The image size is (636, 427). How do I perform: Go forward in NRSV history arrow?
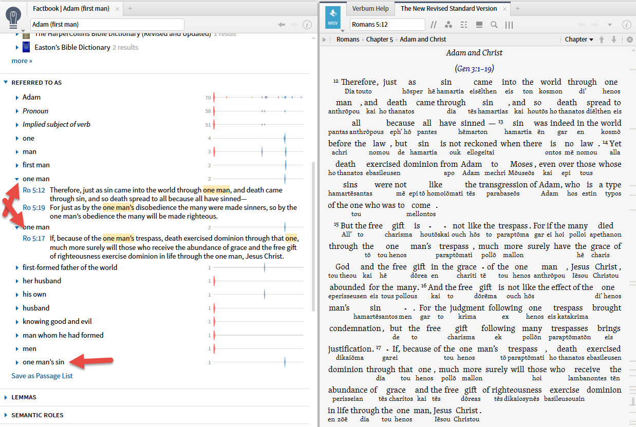pyautogui.click(x=595, y=25)
